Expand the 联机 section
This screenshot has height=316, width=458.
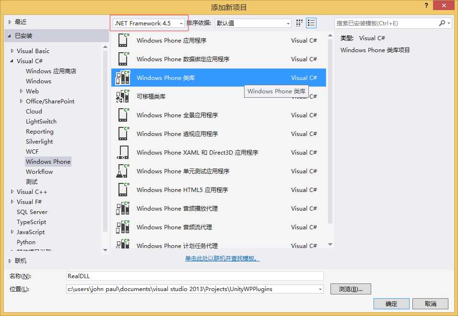[10, 260]
